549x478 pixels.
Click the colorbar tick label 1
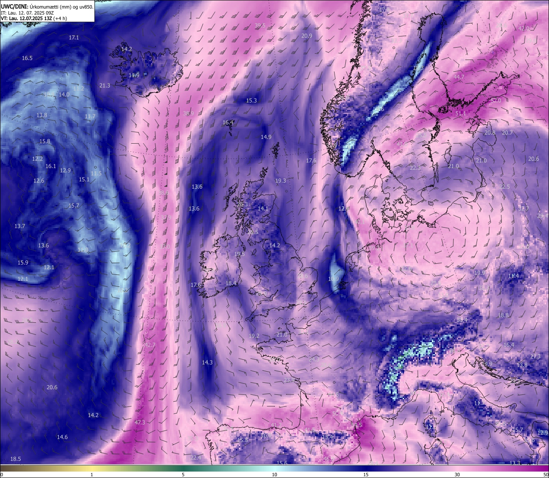(x=92, y=475)
